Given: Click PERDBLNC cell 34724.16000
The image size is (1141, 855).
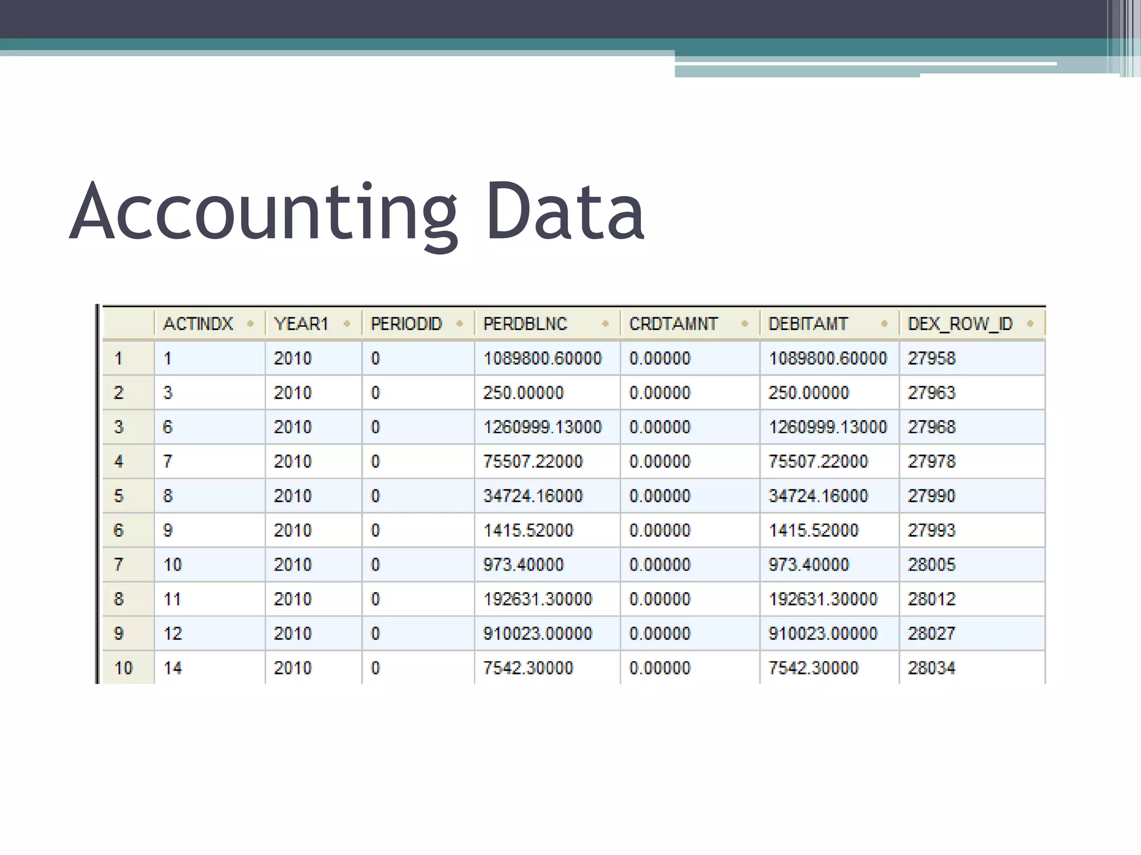Looking at the screenshot, I should coord(548,495).
